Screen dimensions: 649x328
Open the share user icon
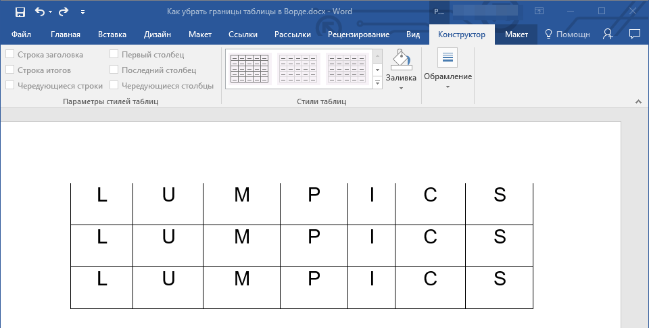(608, 34)
